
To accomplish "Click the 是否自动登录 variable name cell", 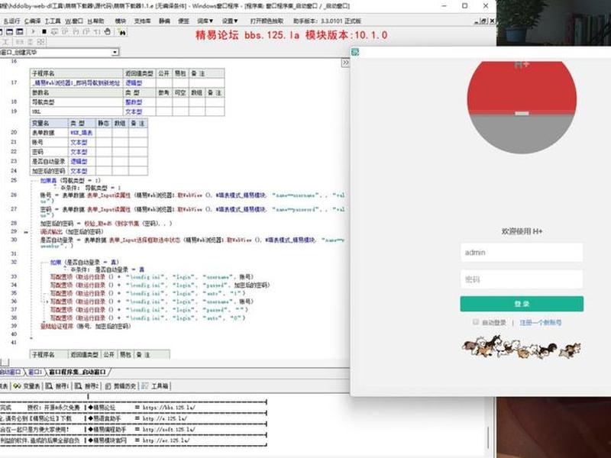I will click(49, 161).
